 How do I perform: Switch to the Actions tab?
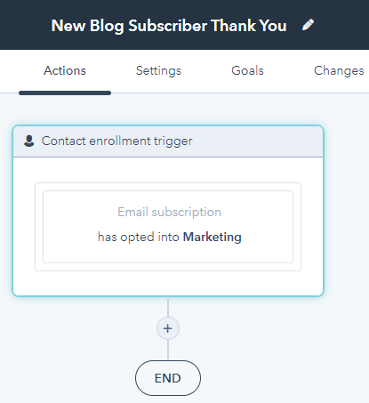coord(65,70)
